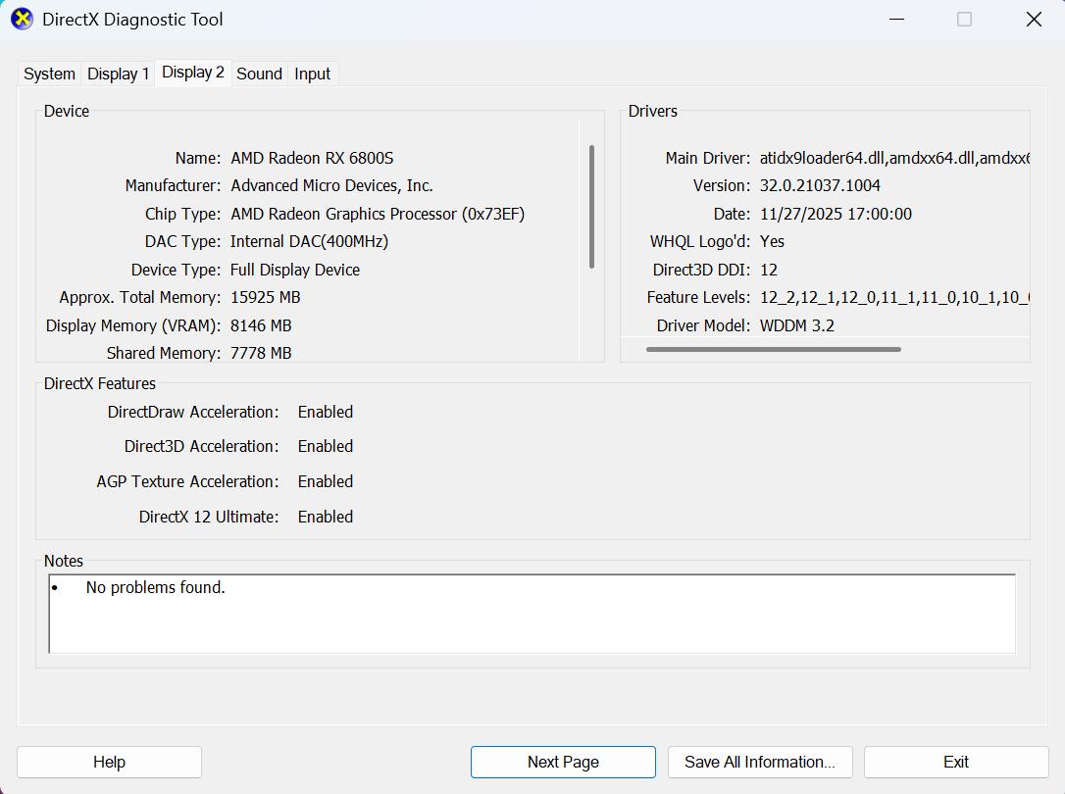Minimize the DirectX Diagnostic Tool window
Viewport: 1065px width, 794px height.
(x=897, y=19)
